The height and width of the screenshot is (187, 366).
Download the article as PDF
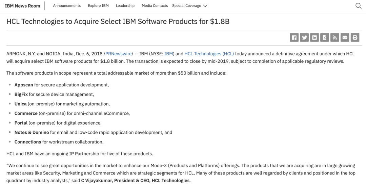pos(325,37)
